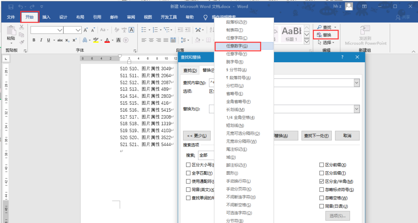Open the 替换为 field dropdown arrow
This screenshot has width=418, height=223.
tap(357, 109)
